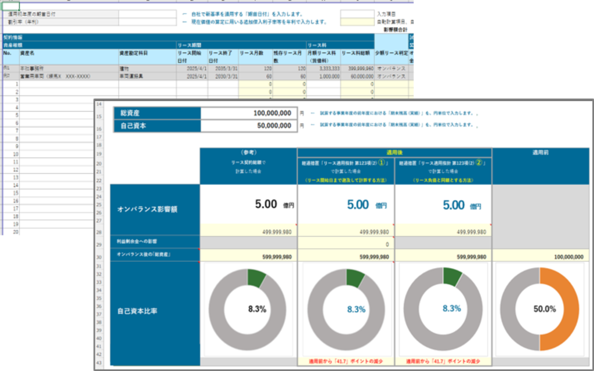The image size is (594, 371).
Task: Select the 割引率 (年利) input cell
Action: pos(147,21)
